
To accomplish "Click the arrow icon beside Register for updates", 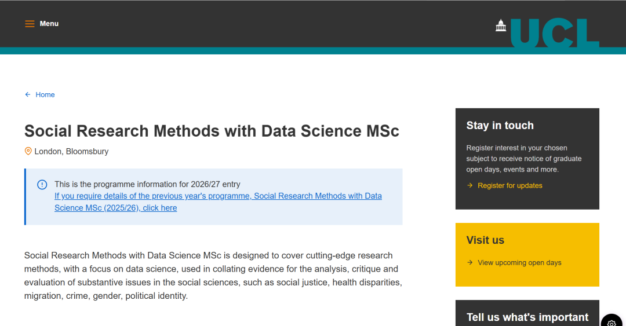I will coord(469,185).
